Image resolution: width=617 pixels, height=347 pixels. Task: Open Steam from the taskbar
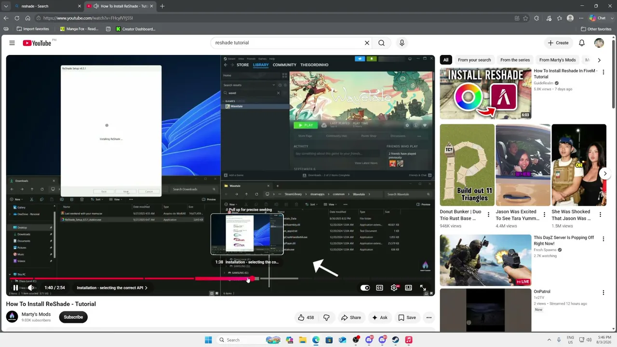395,340
